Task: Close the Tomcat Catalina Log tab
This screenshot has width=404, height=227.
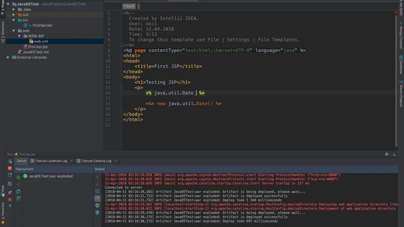Action: click(x=116, y=161)
